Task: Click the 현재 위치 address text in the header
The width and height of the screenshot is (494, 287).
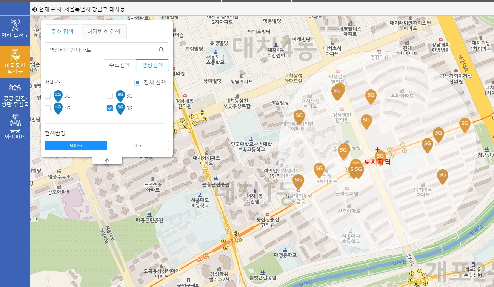Action: [x=82, y=9]
